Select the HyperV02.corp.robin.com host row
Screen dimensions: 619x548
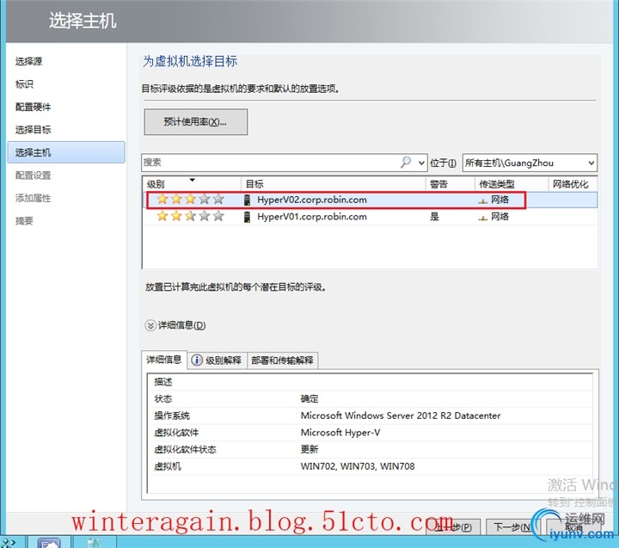[x=370, y=200]
